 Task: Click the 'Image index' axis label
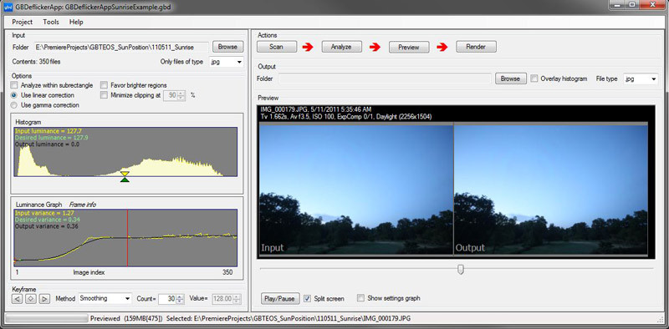89,272
